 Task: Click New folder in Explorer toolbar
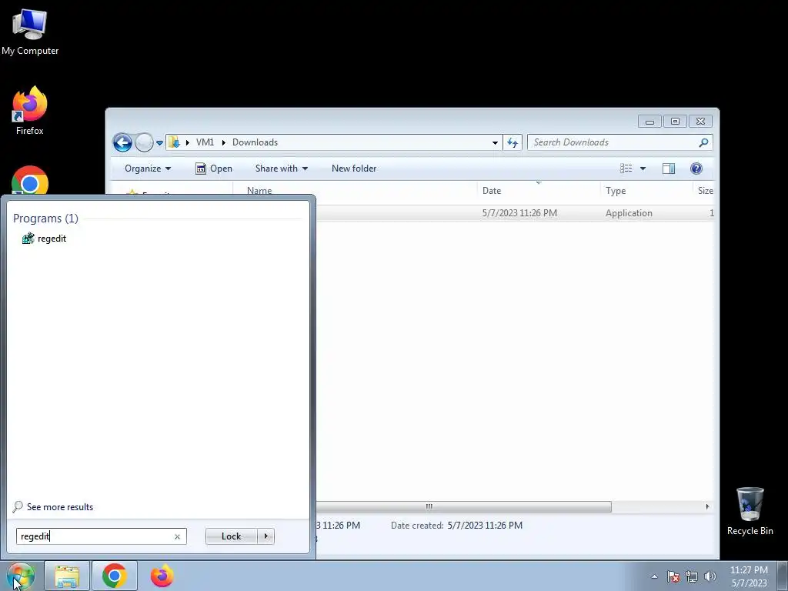[354, 169]
